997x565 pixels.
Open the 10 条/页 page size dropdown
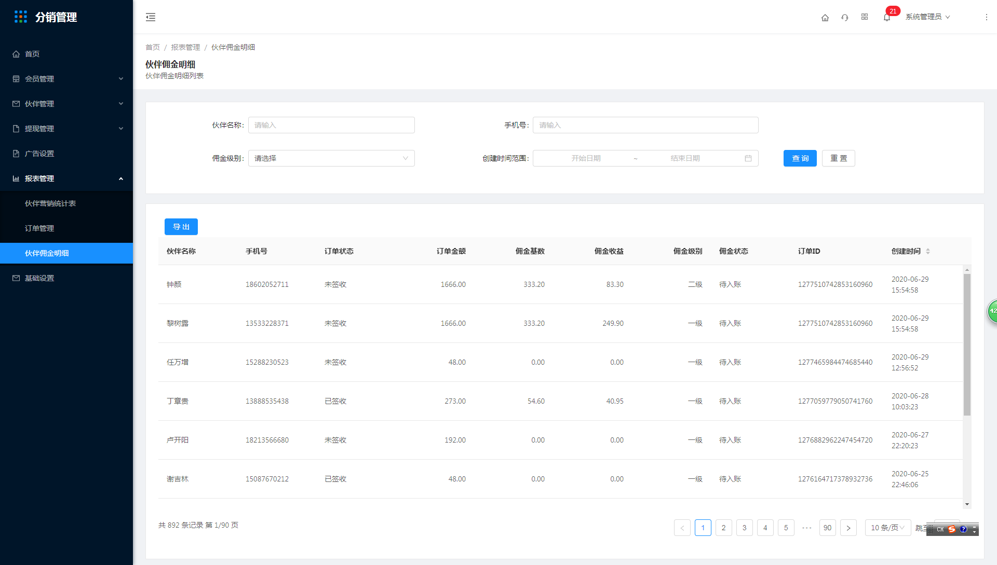[887, 528]
